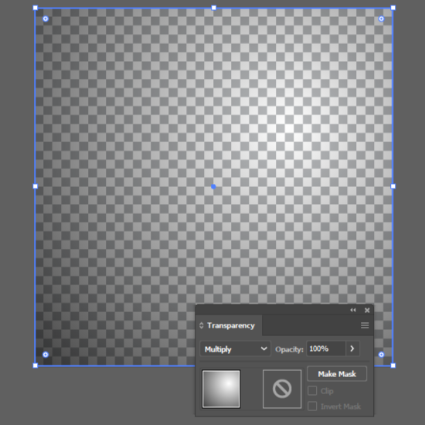Viewport: 425px width, 425px height.
Task: Click the right-middle bounding box handle
Action: 393,186
